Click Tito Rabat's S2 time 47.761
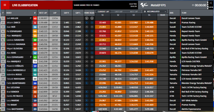This screenshot has height=112, width=214. pyautogui.click(x=118, y=105)
